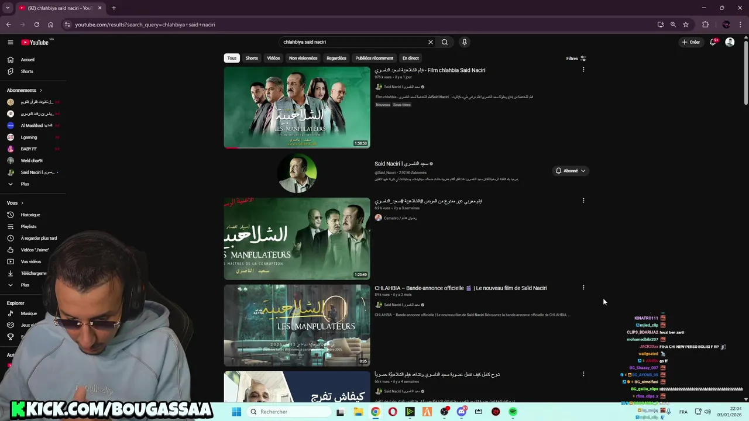The width and height of the screenshot is (749, 421).
Task: Open Vos vidéos in sidebar
Action: [31, 261]
